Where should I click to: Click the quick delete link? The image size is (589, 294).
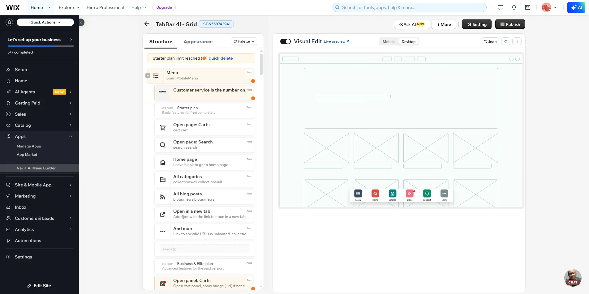[221, 58]
